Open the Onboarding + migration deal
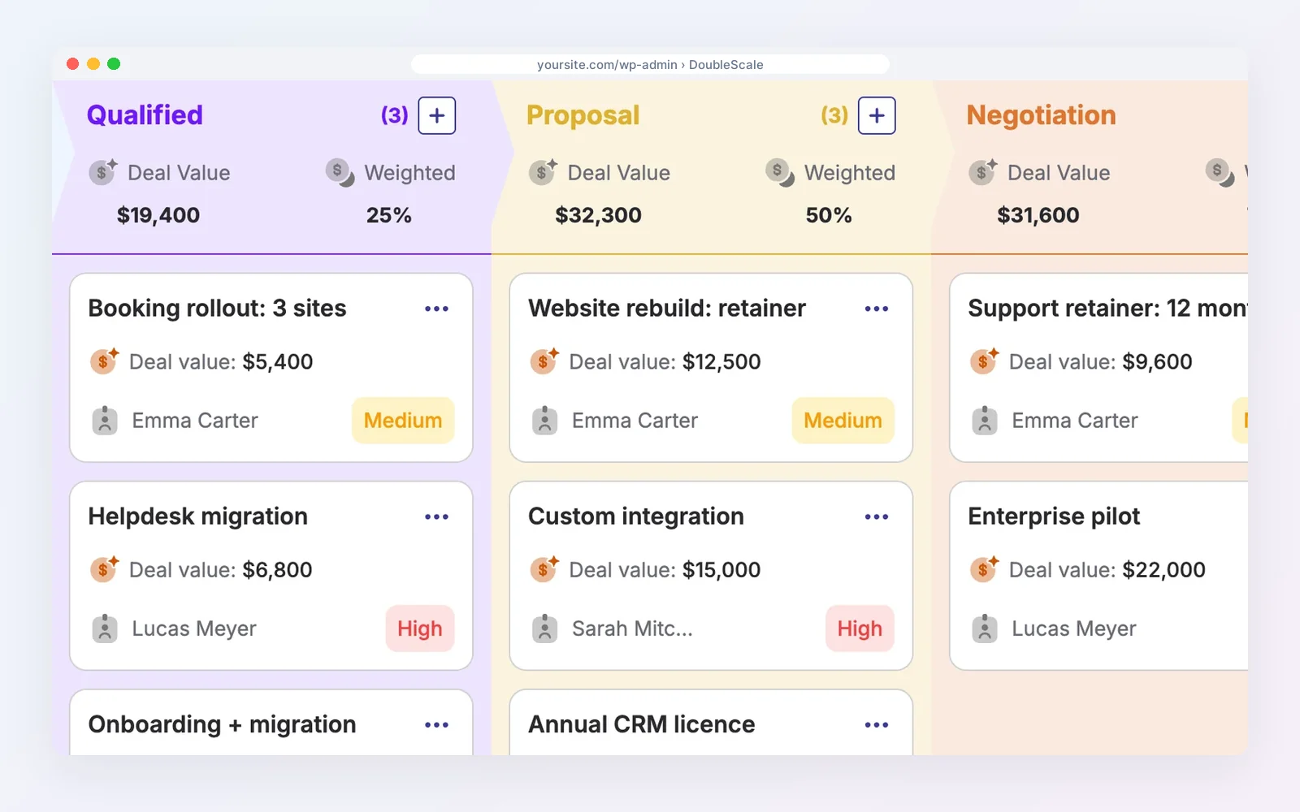1300x812 pixels. (x=271, y=723)
